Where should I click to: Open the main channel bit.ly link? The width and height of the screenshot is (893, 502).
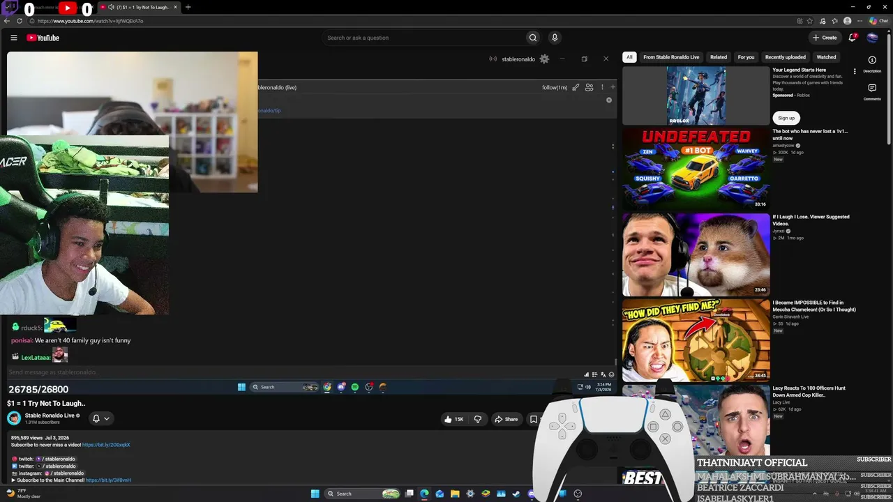click(108, 480)
